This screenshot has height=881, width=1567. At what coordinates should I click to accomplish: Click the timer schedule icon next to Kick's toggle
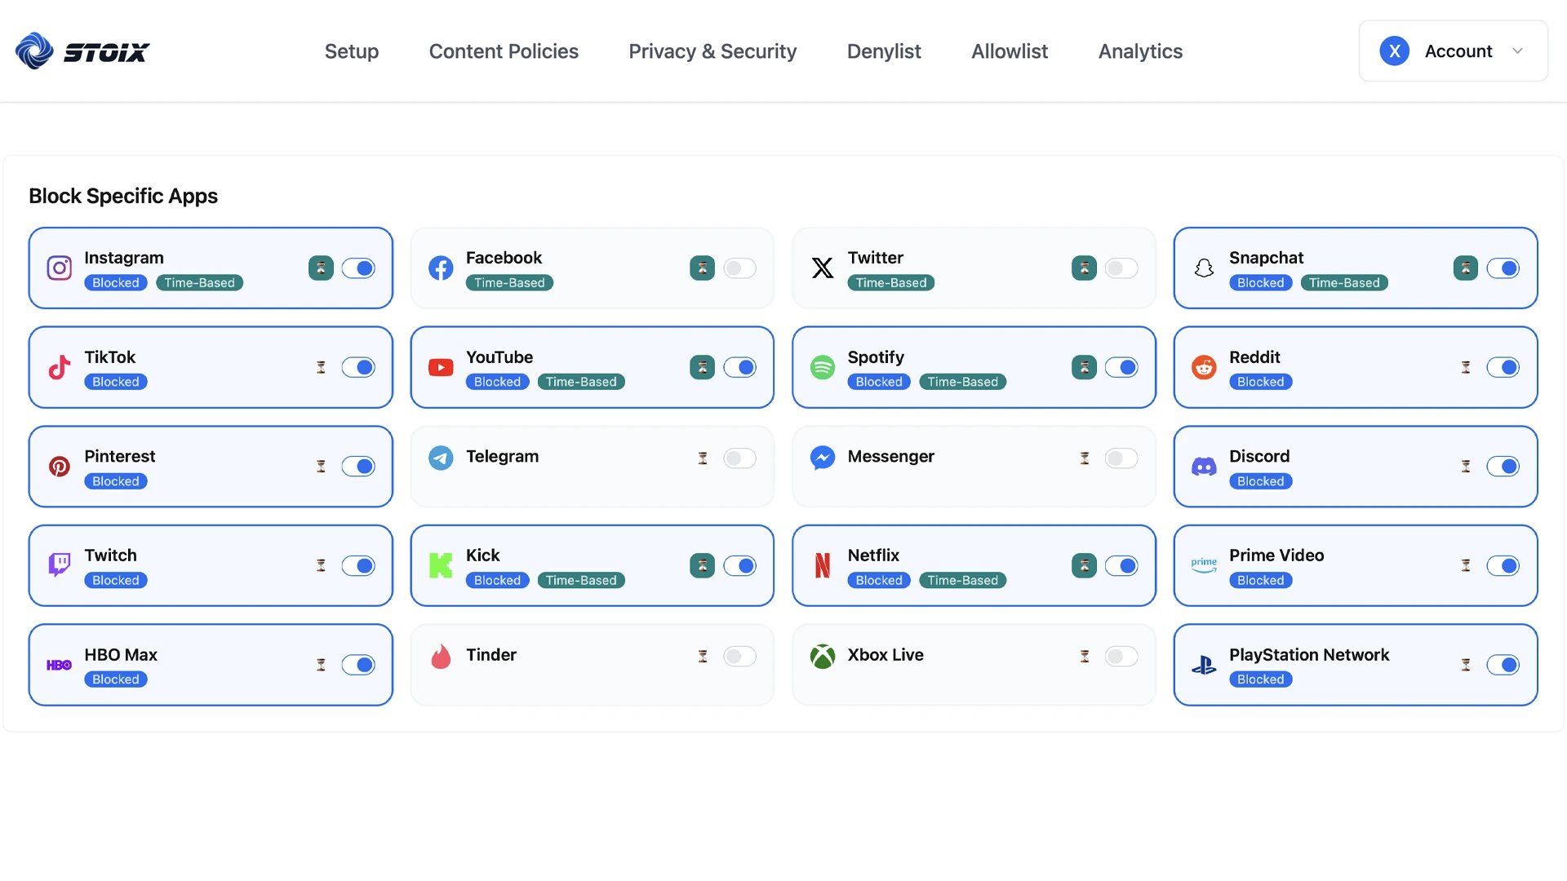click(702, 565)
